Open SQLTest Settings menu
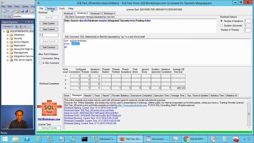Screen dimensions: 254x143 [x=51, y=8]
